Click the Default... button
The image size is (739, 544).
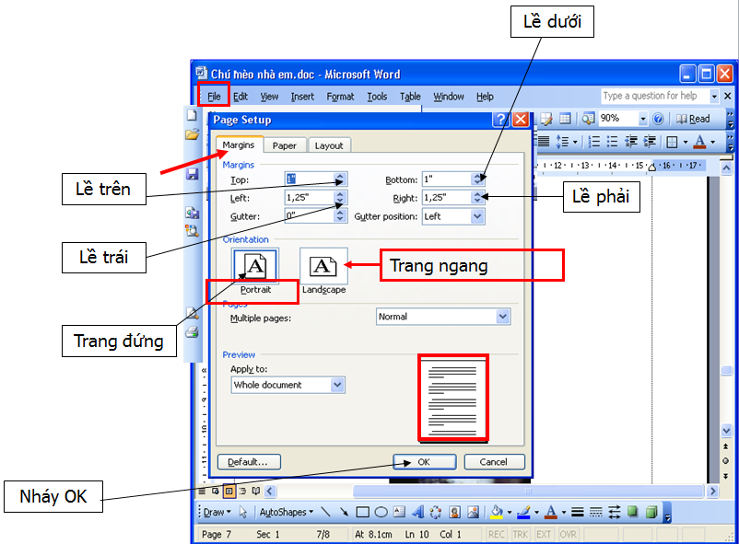(249, 462)
